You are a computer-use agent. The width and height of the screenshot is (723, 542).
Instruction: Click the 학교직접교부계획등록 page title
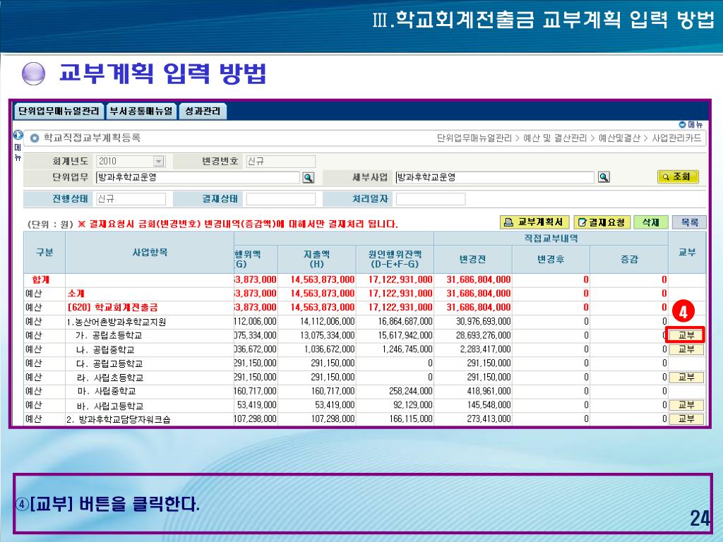click(92, 138)
